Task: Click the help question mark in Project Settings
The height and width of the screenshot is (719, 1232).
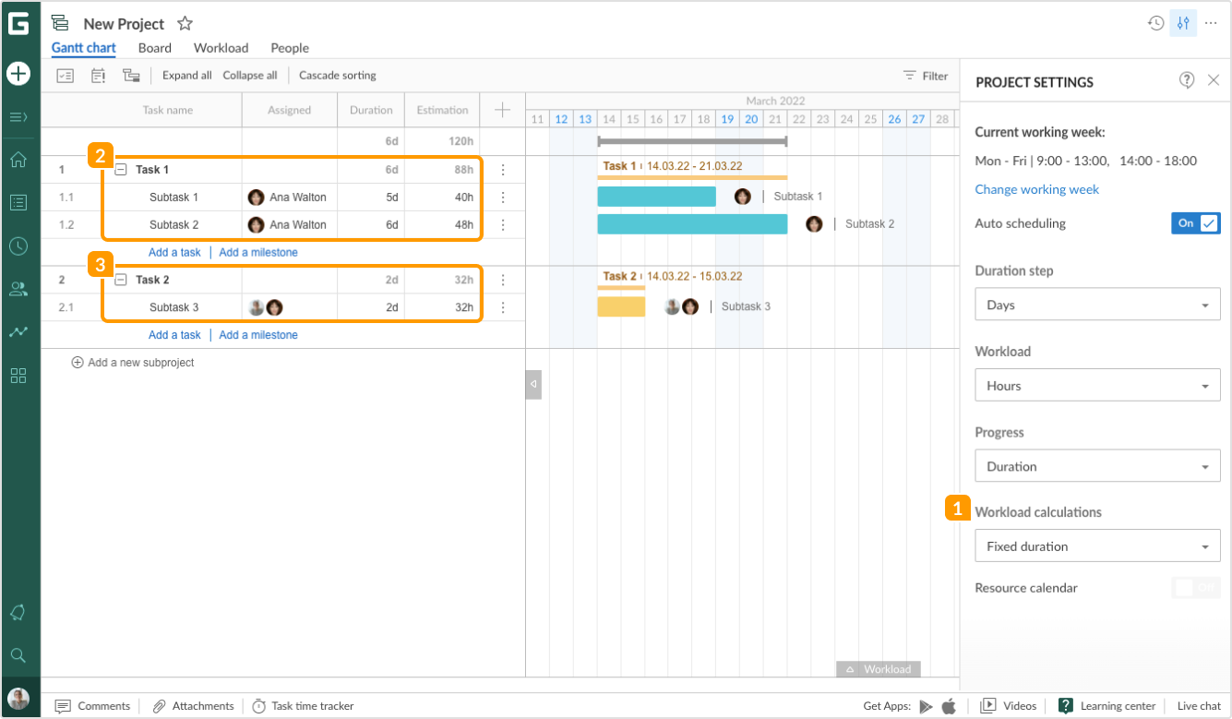Action: click(1187, 80)
